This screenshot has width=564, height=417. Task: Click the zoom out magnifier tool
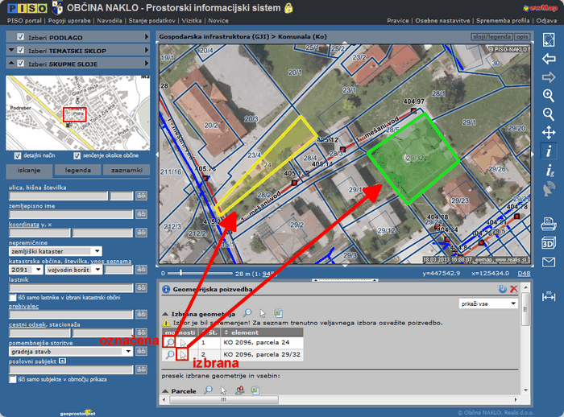(x=549, y=114)
